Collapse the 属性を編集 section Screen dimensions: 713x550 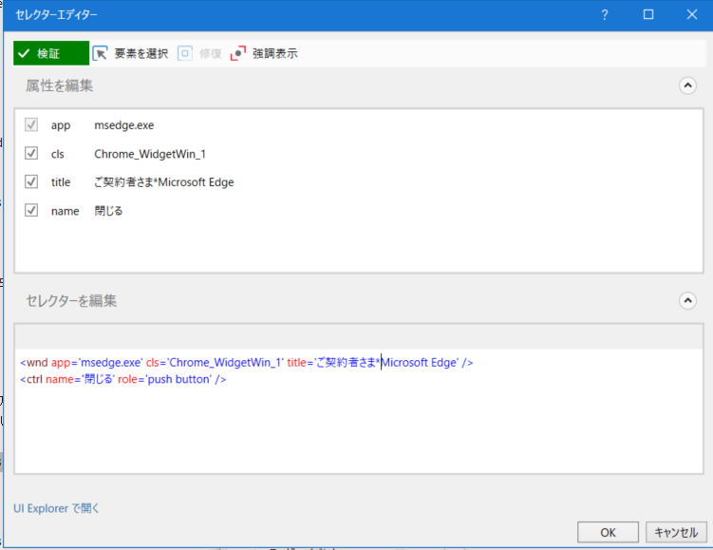pyautogui.click(x=687, y=85)
